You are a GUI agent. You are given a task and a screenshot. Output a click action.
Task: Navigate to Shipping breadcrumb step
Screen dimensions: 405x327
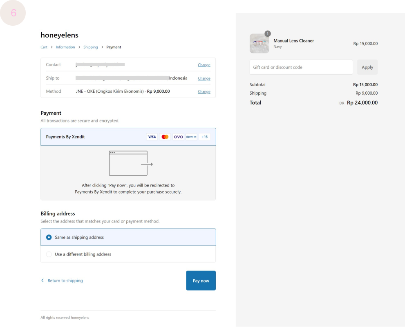[x=91, y=47]
